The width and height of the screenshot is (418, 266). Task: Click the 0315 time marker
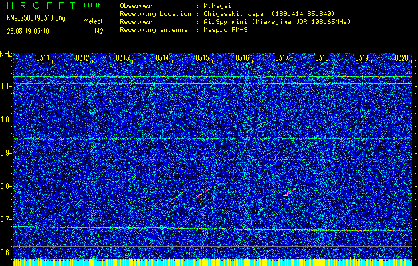coord(202,58)
